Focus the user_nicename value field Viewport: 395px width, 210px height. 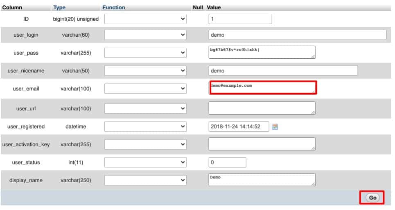(x=283, y=71)
